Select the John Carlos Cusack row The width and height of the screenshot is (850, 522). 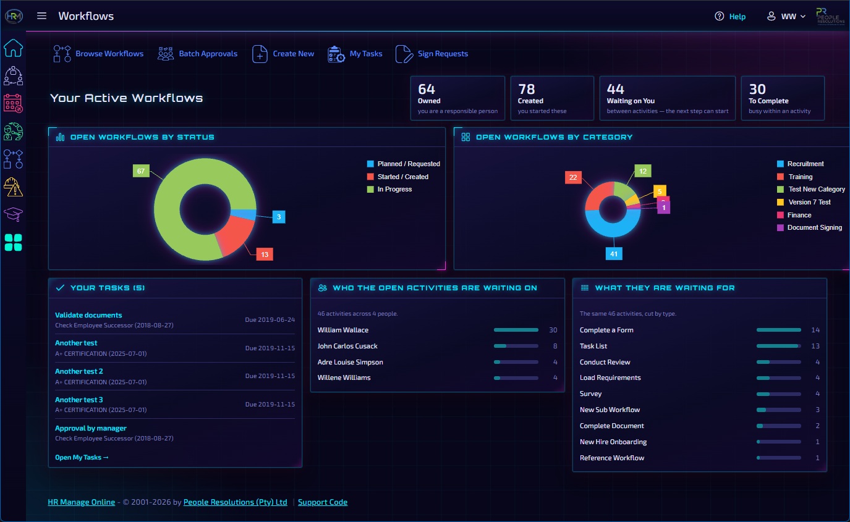tap(438, 346)
